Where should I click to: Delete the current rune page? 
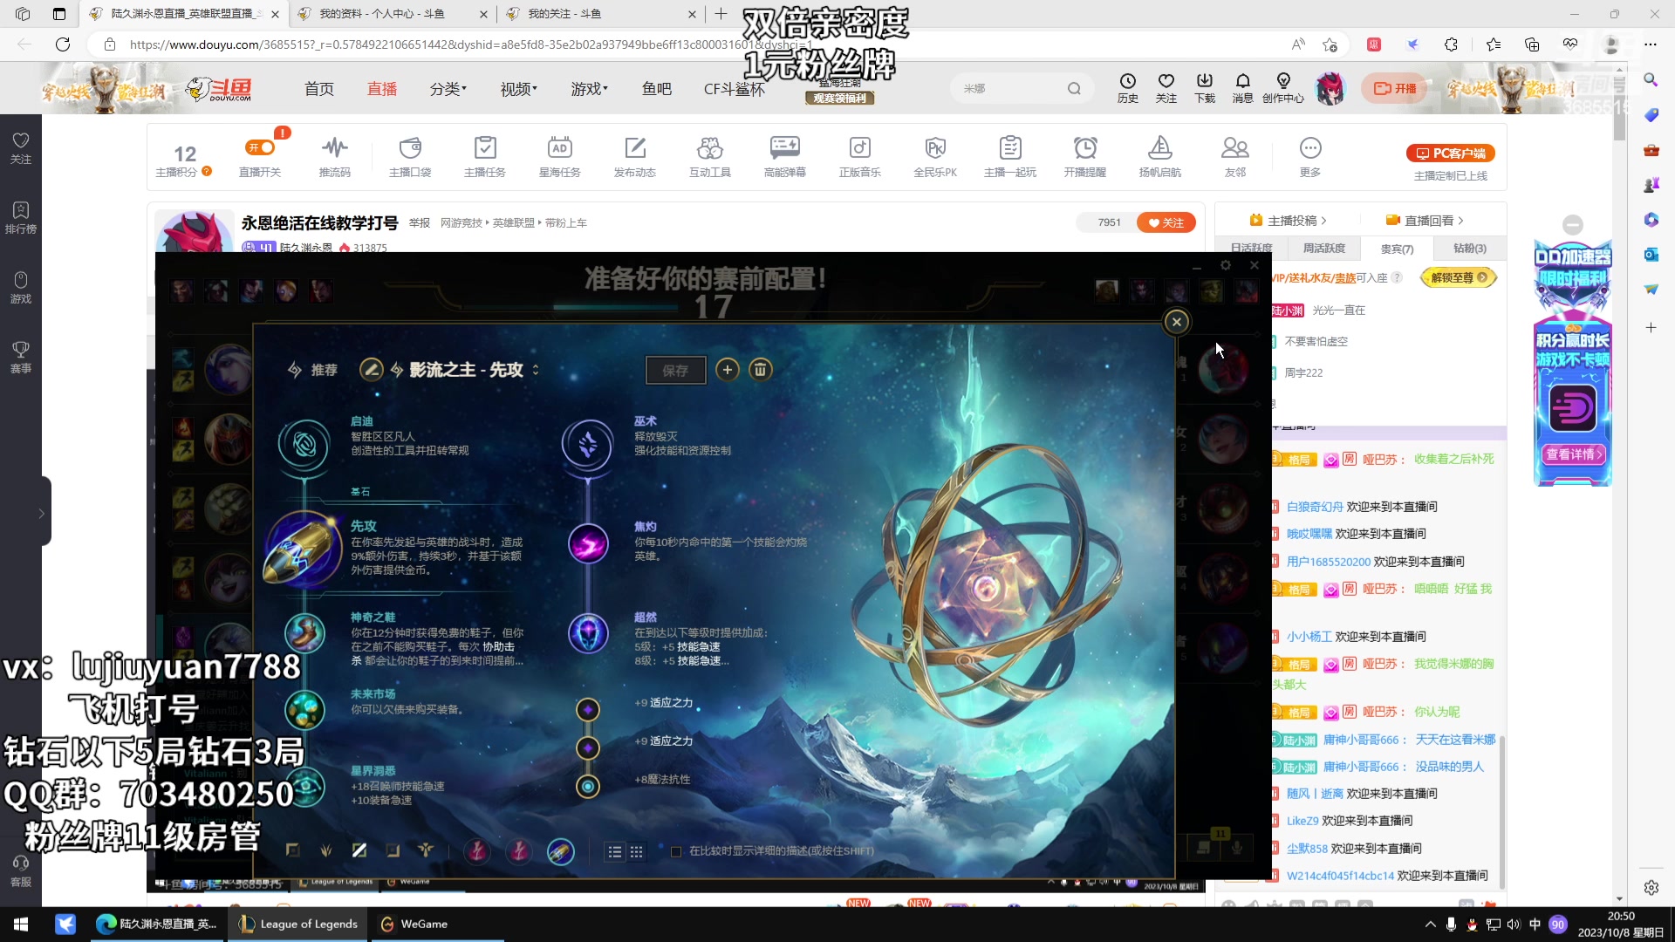click(x=761, y=370)
